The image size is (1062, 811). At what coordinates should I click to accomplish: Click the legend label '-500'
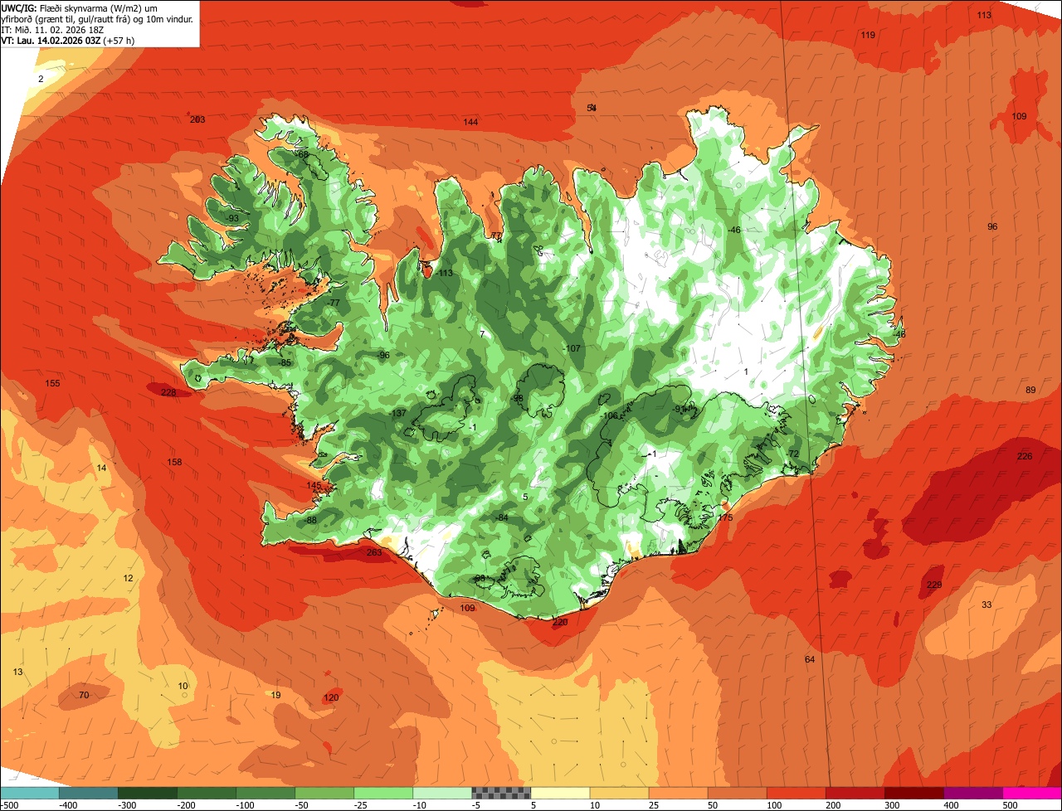coord(9,805)
